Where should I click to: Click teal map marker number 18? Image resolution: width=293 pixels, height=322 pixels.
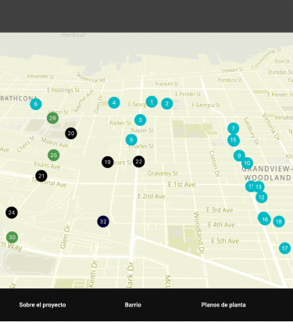click(x=279, y=221)
